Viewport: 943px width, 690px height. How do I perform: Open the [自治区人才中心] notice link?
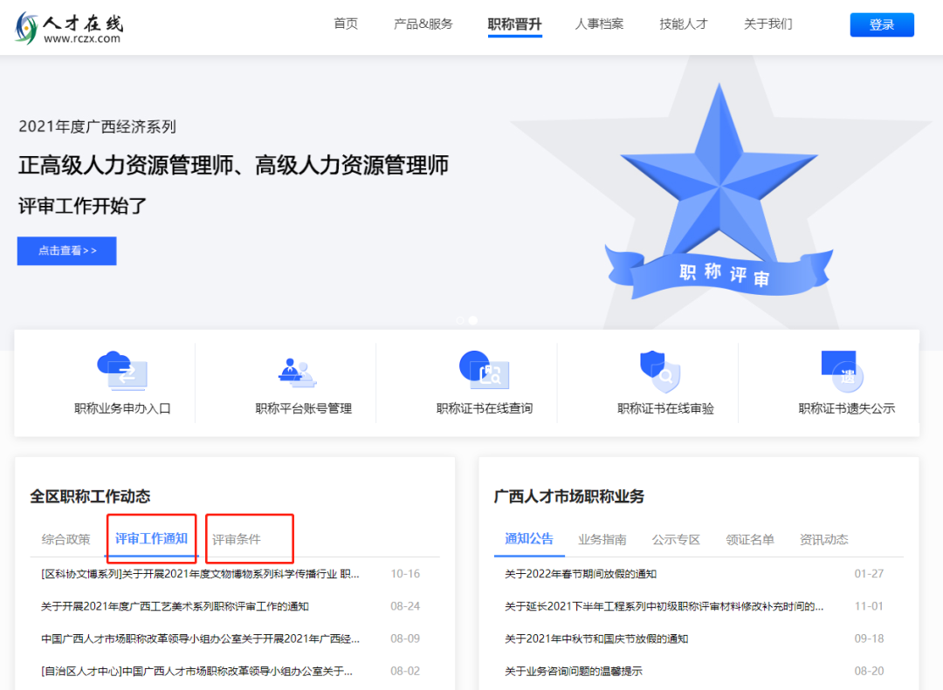click(196, 672)
